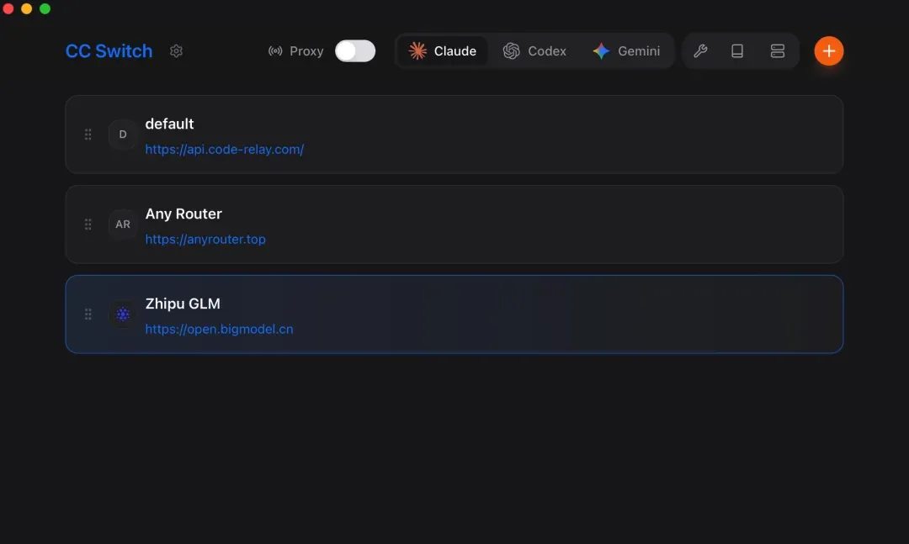Grab the drag handle on default card
The height and width of the screenshot is (544, 909).
click(x=88, y=135)
